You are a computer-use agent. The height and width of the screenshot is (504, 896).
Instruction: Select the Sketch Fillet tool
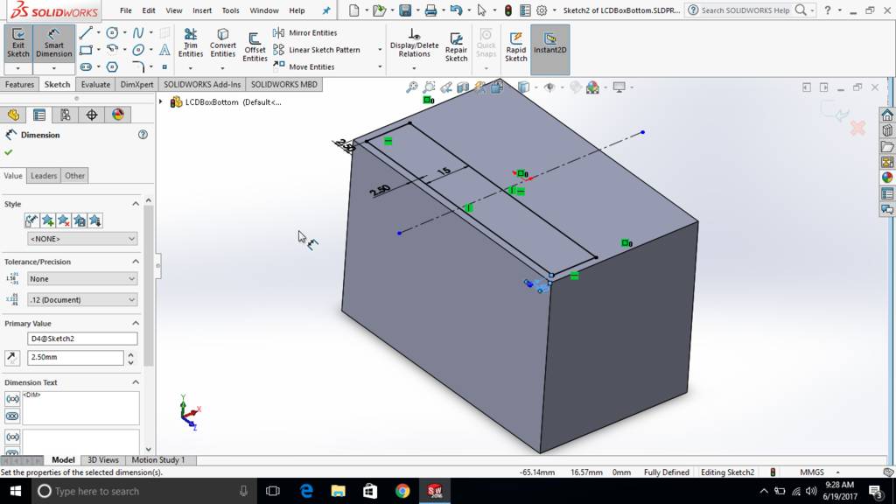click(137, 66)
